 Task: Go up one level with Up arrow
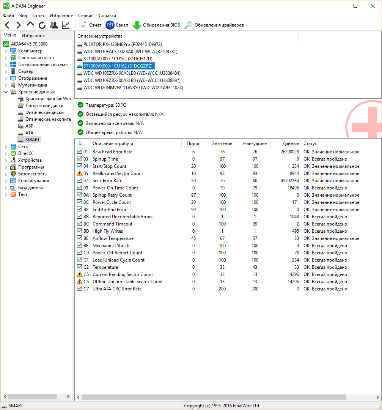pos(30,24)
